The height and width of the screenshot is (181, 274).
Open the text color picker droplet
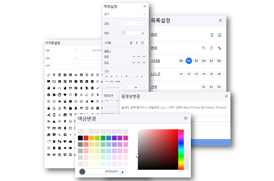tap(143, 33)
